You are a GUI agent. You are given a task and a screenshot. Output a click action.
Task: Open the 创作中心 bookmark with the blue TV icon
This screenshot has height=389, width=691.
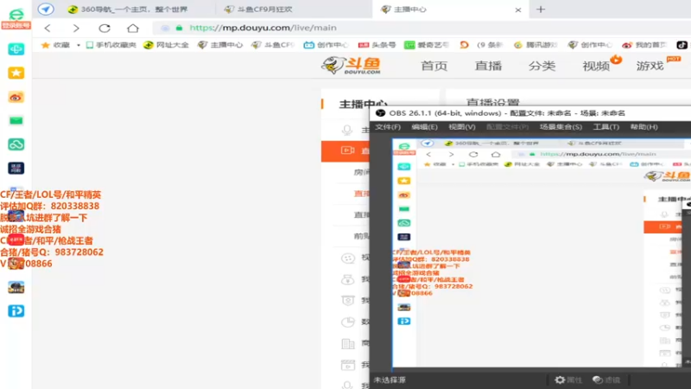pyautogui.click(x=326, y=45)
